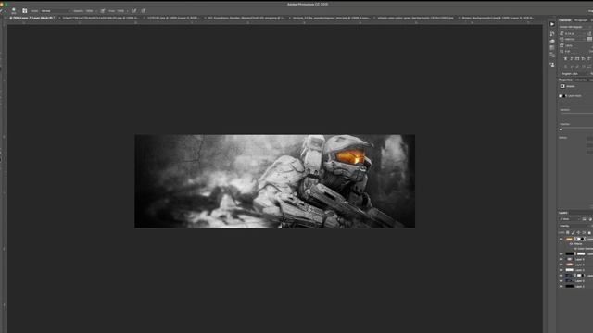Click the Lock all padlock icon

coord(589,232)
